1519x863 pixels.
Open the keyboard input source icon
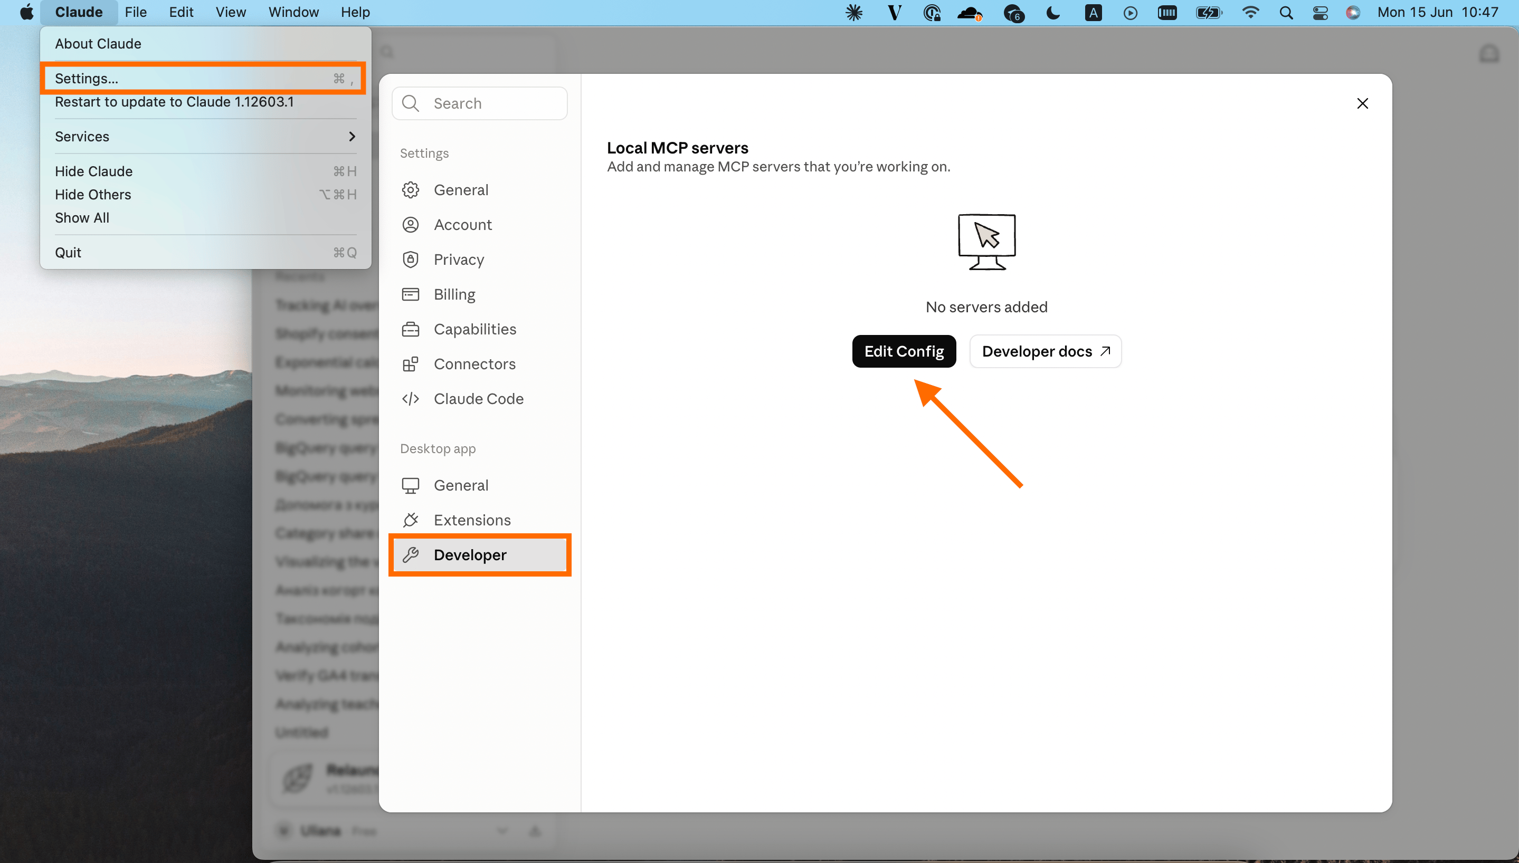[x=1093, y=13]
